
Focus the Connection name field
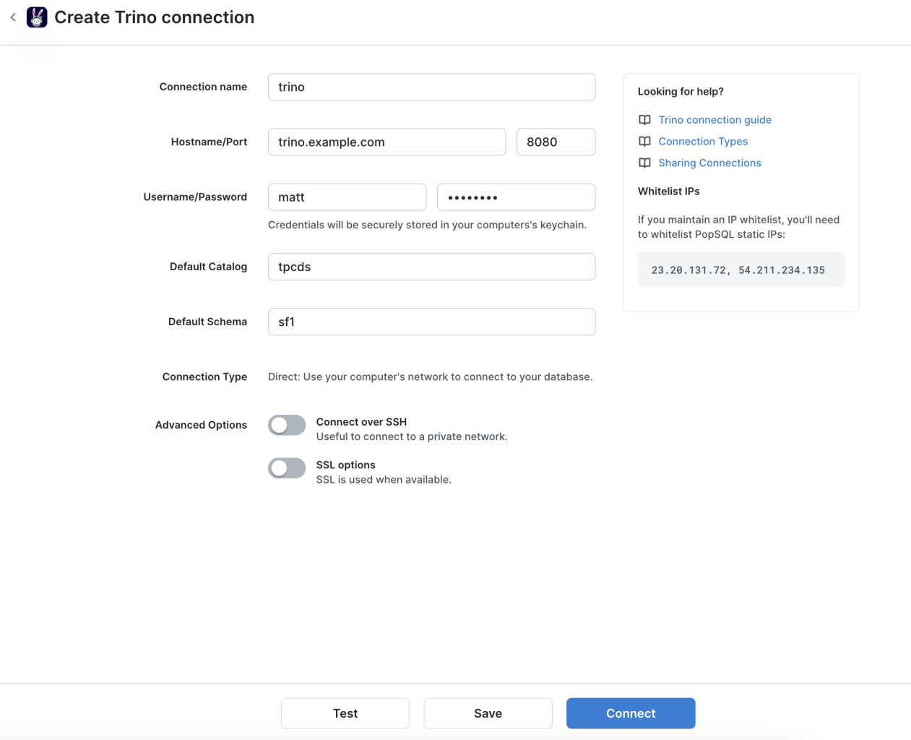pyautogui.click(x=431, y=87)
